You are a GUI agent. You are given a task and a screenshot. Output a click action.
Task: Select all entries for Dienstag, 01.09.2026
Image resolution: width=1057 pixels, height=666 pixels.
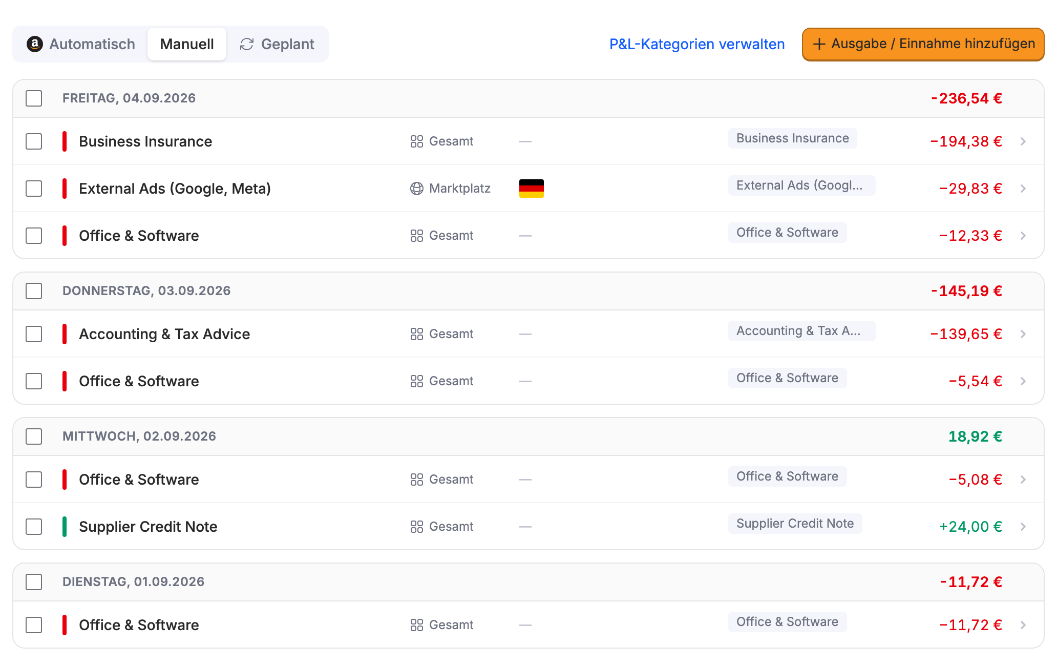click(34, 582)
